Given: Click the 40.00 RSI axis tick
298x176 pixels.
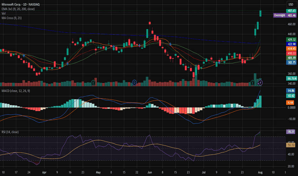Looking at the screenshot, I should point(291,154).
